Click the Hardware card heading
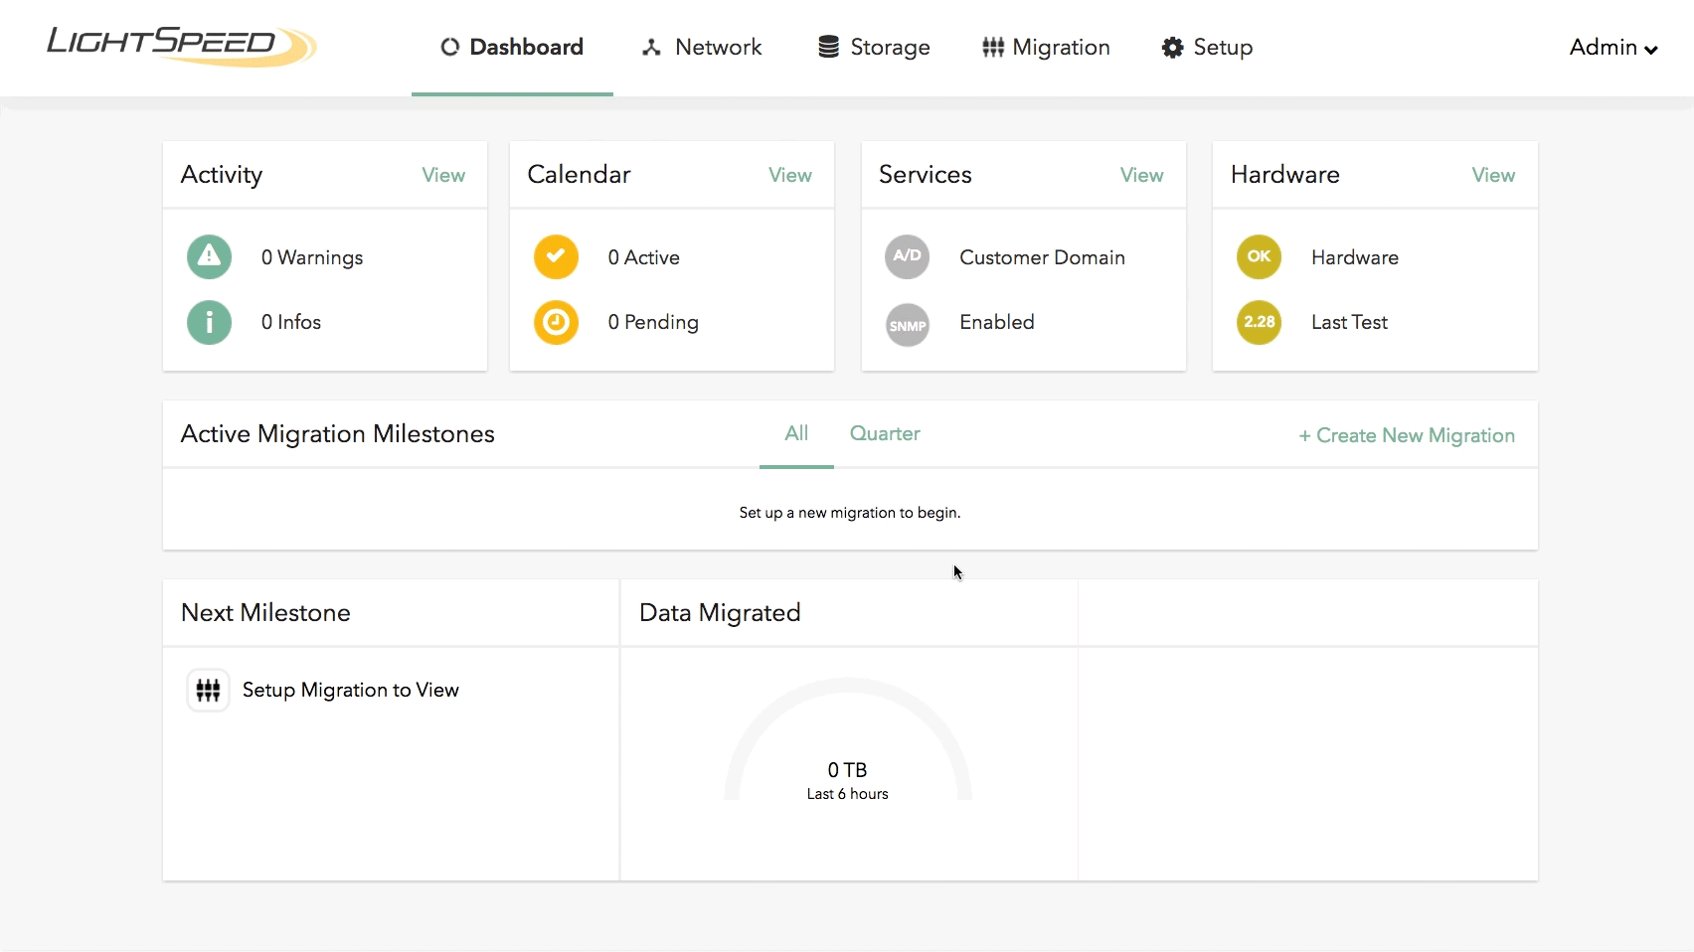 click(1285, 174)
